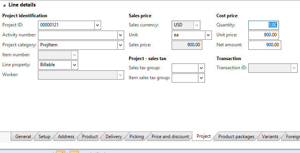Open the Project ID dropdown
Image resolution: width=300 pixels, height=153 pixels.
(x=97, y=25)
